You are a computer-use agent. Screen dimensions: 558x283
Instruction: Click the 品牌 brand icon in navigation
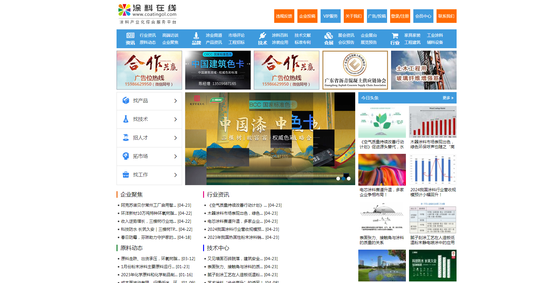click(196, 36)
